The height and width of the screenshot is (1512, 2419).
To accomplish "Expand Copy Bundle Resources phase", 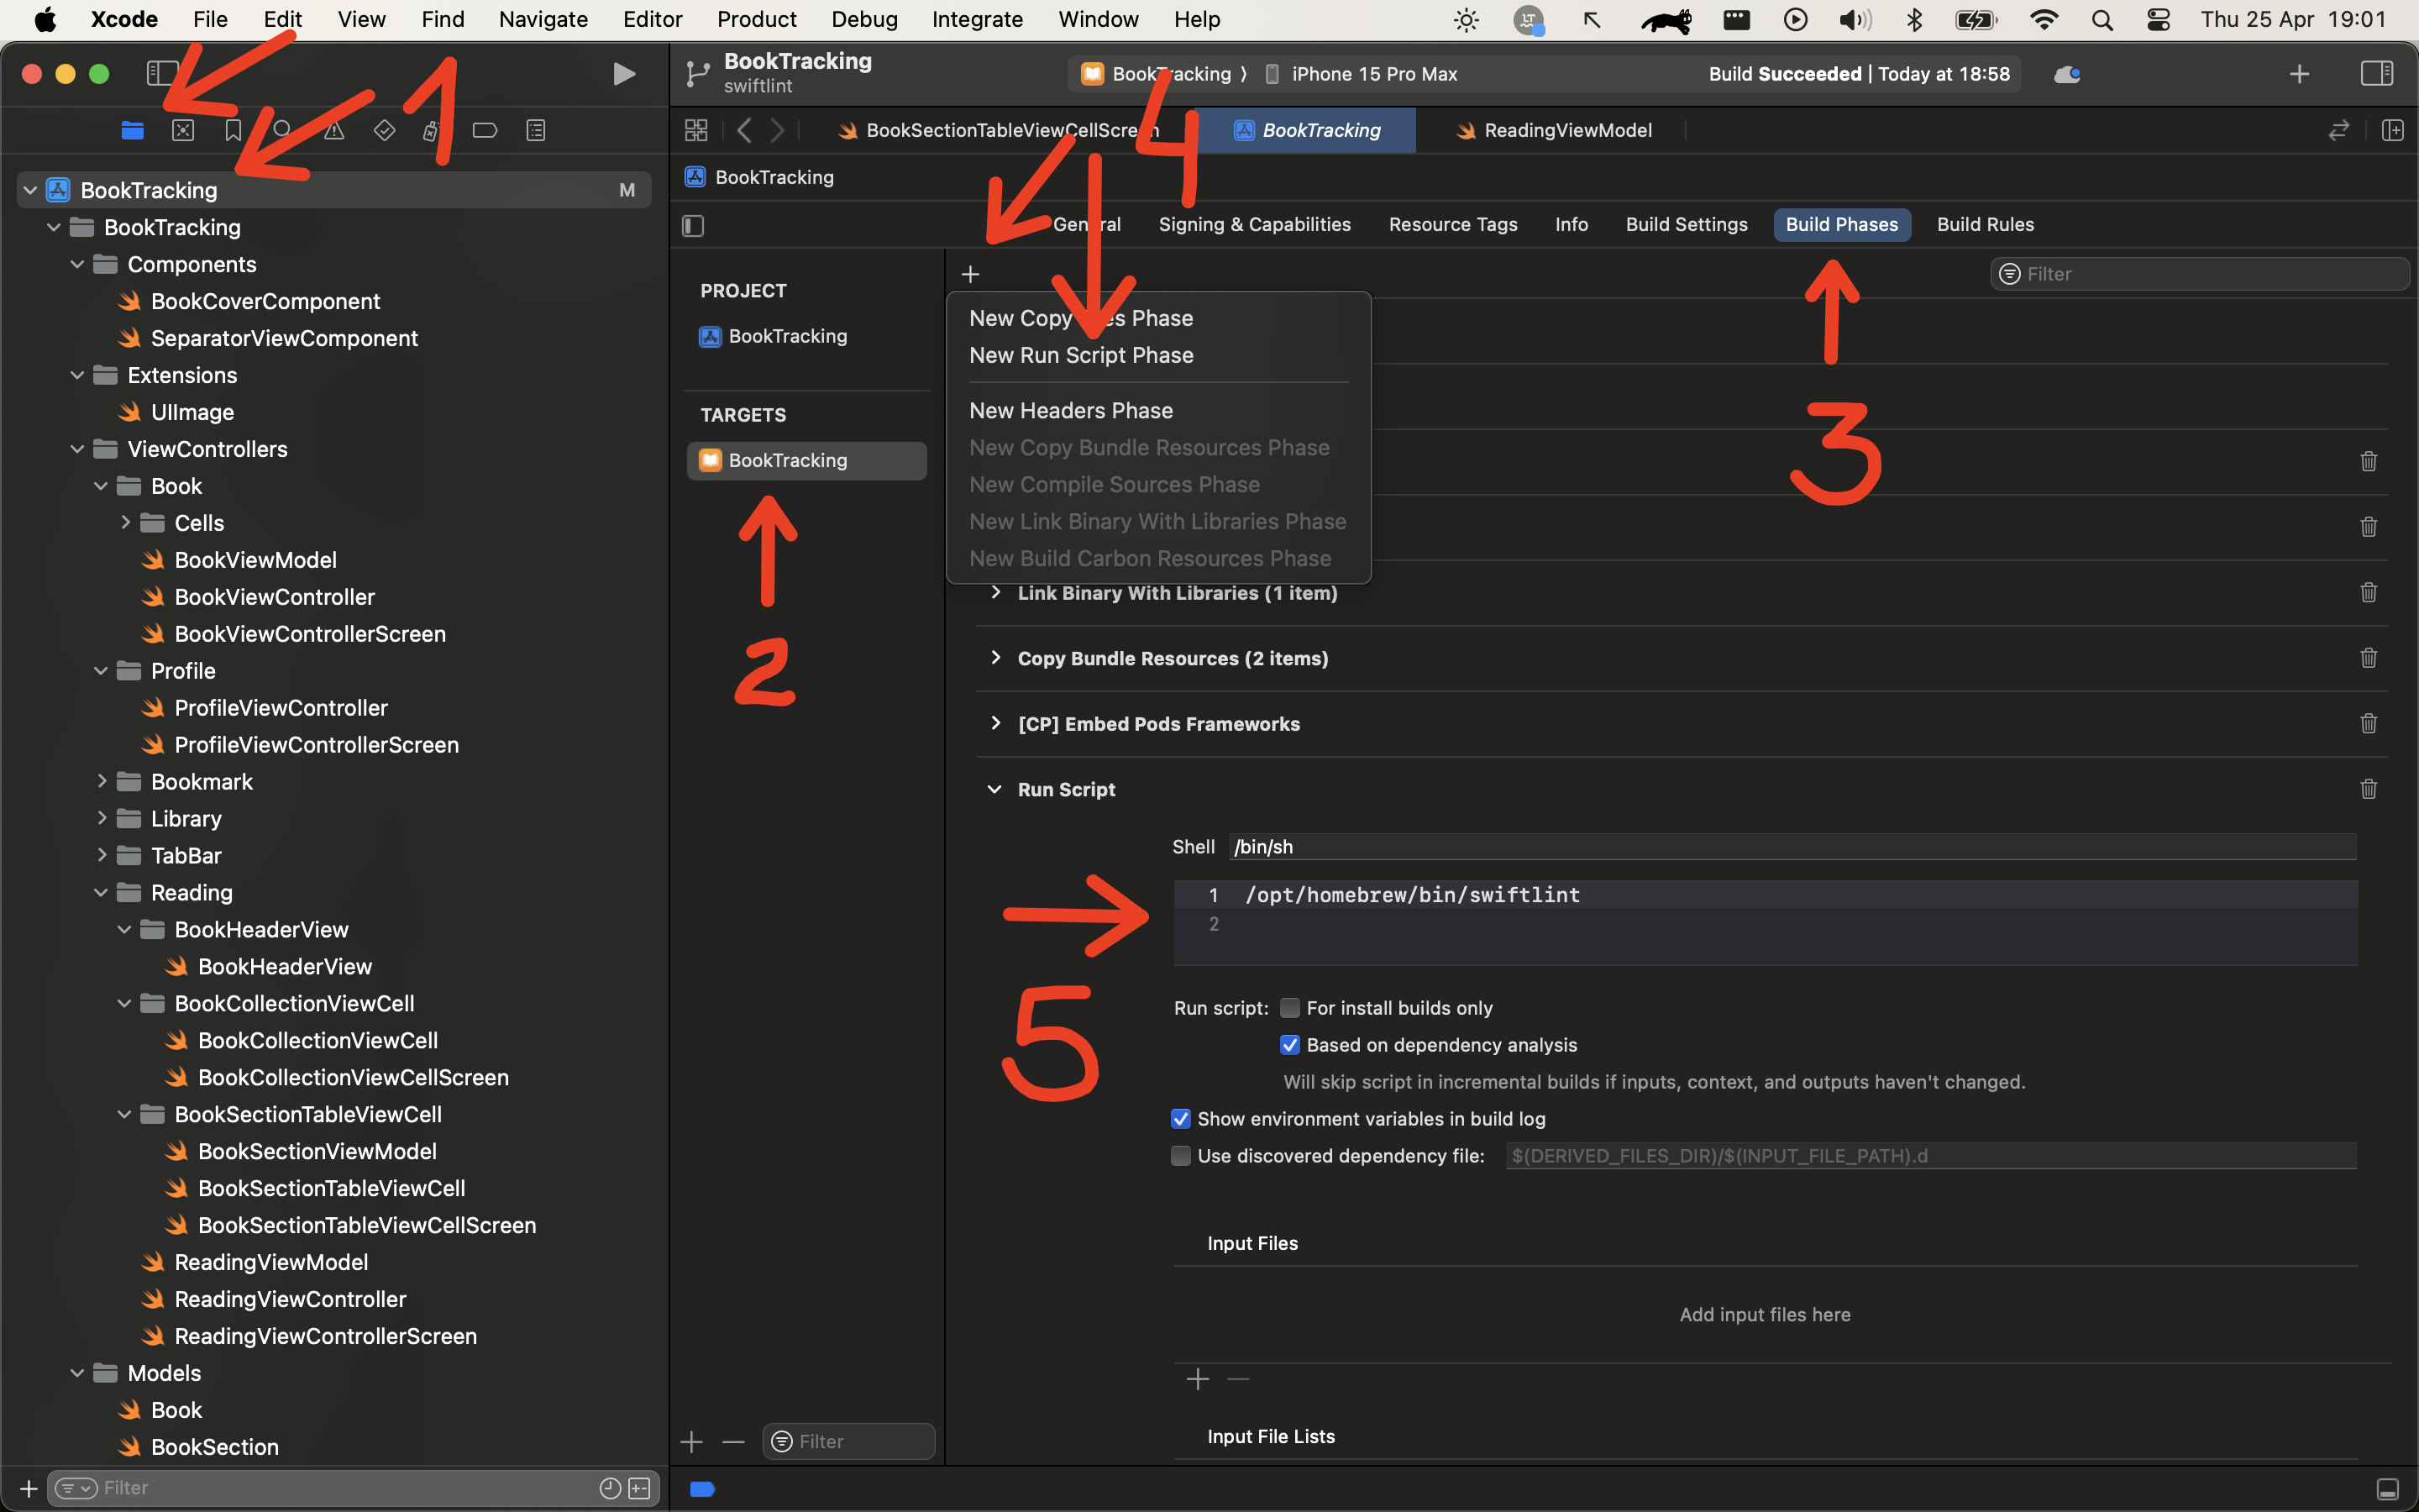I will click(994, 657).
